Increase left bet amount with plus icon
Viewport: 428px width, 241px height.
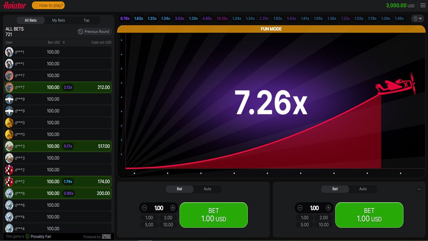click(173, 208)
